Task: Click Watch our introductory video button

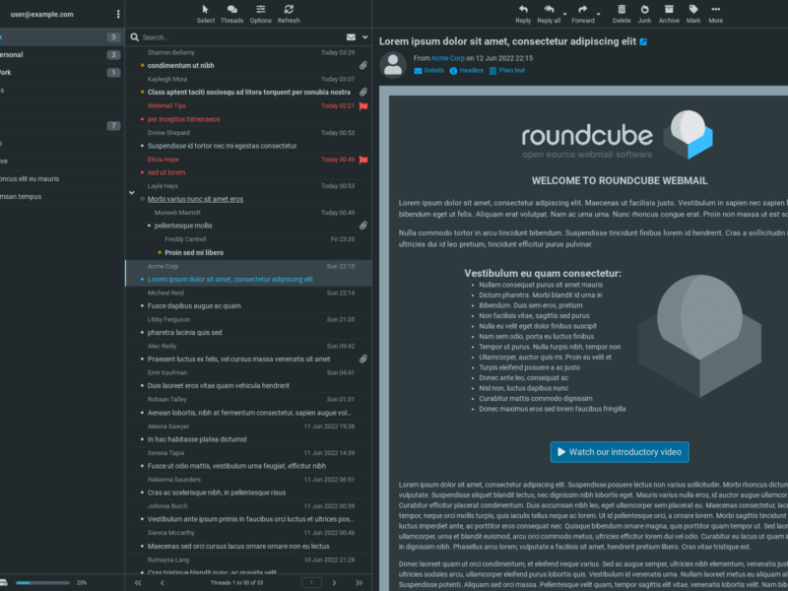Action: (x=620, y=452)
